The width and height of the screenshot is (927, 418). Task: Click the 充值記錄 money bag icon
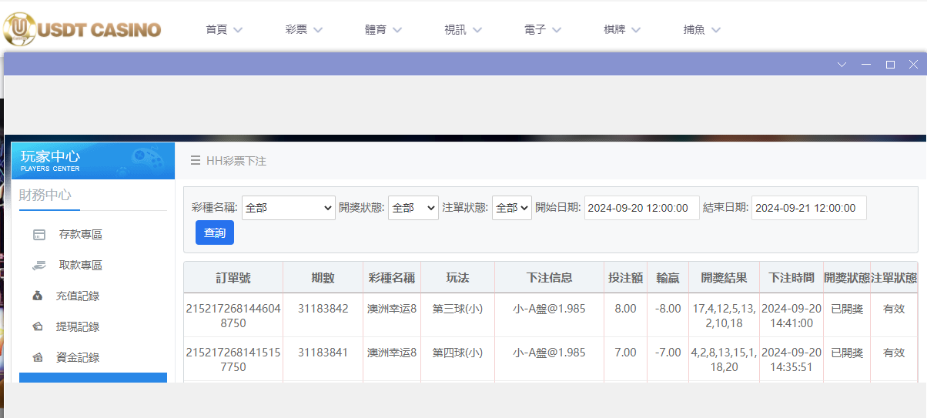coord(38,296)
